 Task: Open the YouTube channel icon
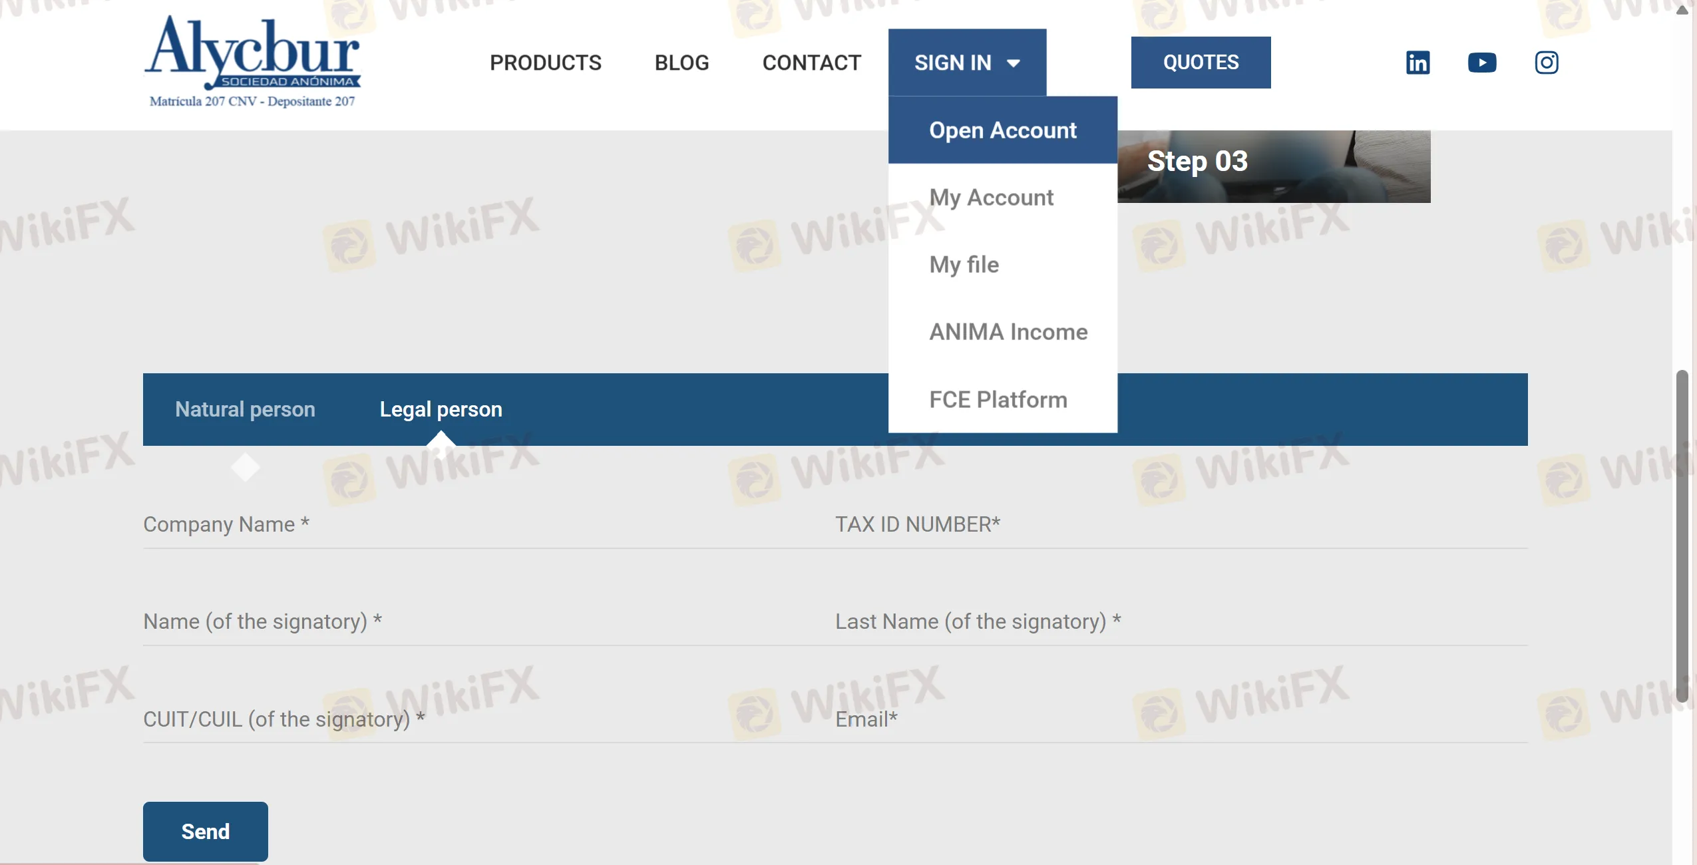point(1482,63)
